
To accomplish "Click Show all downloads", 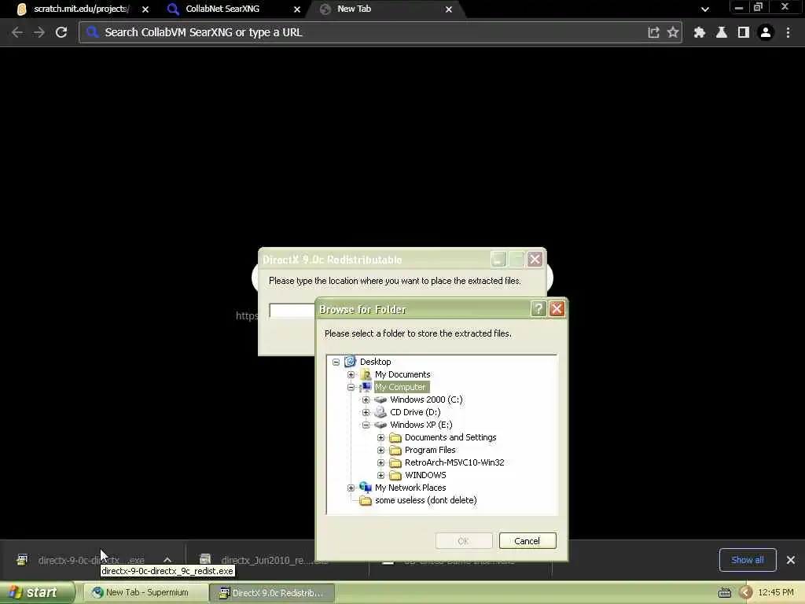I will (748, 560).
